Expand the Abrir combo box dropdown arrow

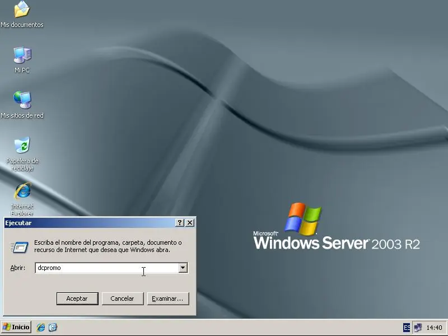pyautogui.click(x=183, y=268)
